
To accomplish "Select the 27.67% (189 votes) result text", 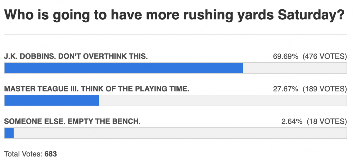I will point(310,89).
